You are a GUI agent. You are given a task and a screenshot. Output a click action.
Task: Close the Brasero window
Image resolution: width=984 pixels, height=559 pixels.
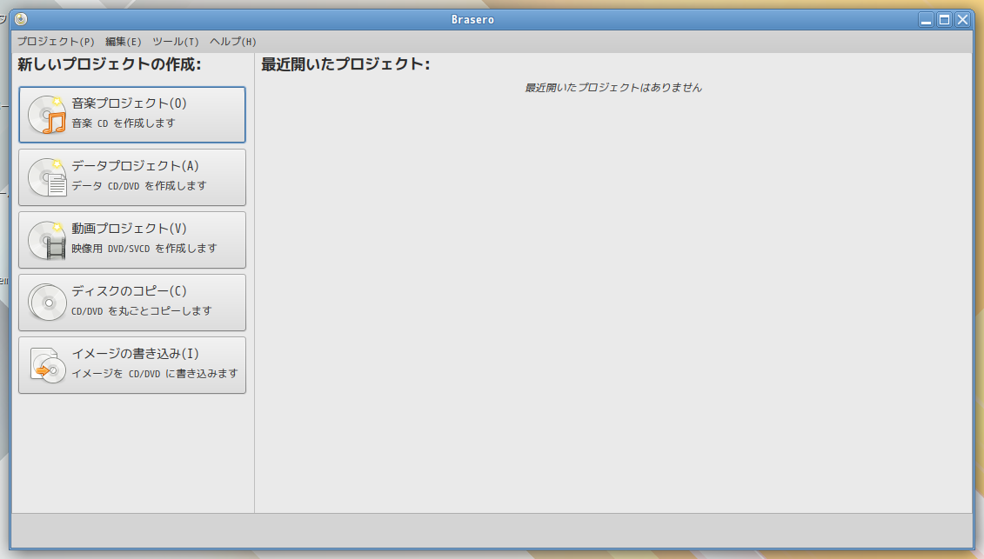point(962,19)
